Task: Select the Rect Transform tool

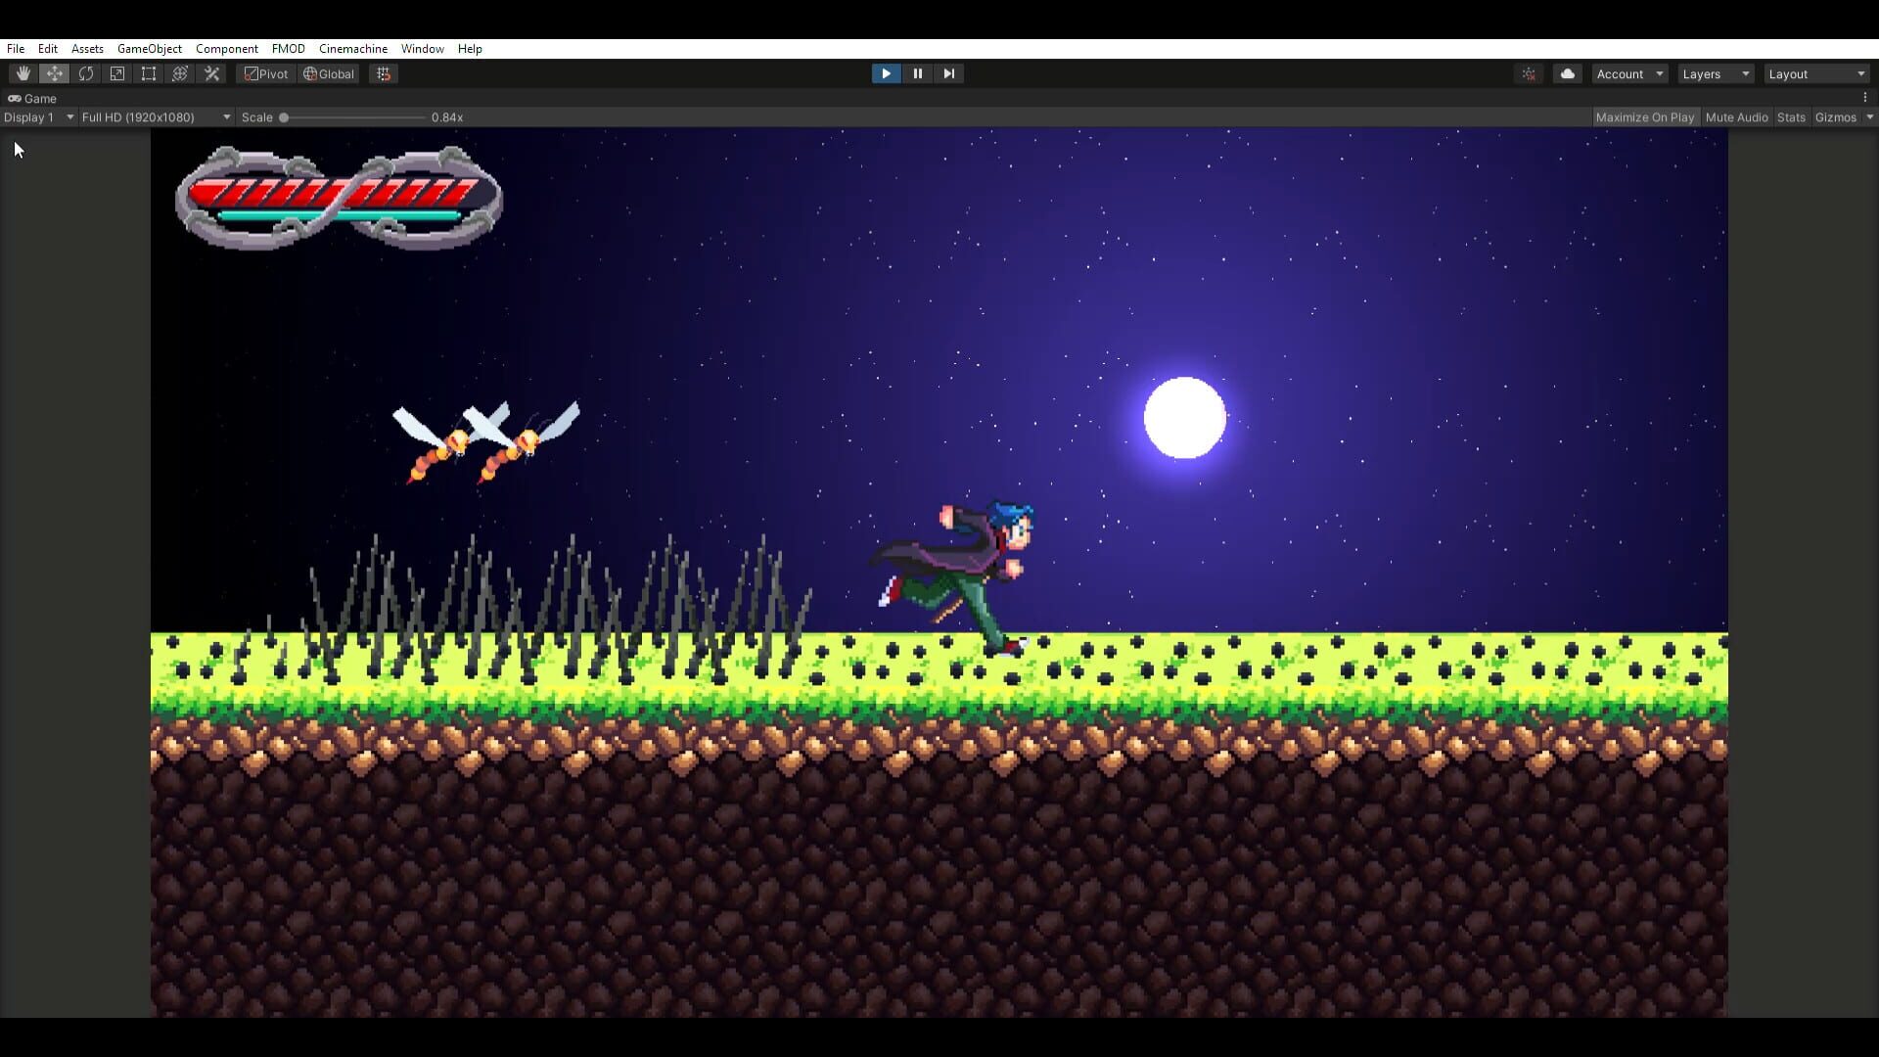Action: point(149,73)
